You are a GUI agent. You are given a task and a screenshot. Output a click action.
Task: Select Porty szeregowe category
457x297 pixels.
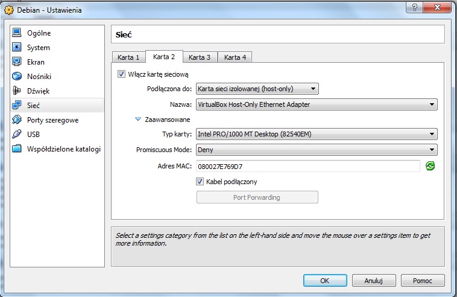point(52,120)
